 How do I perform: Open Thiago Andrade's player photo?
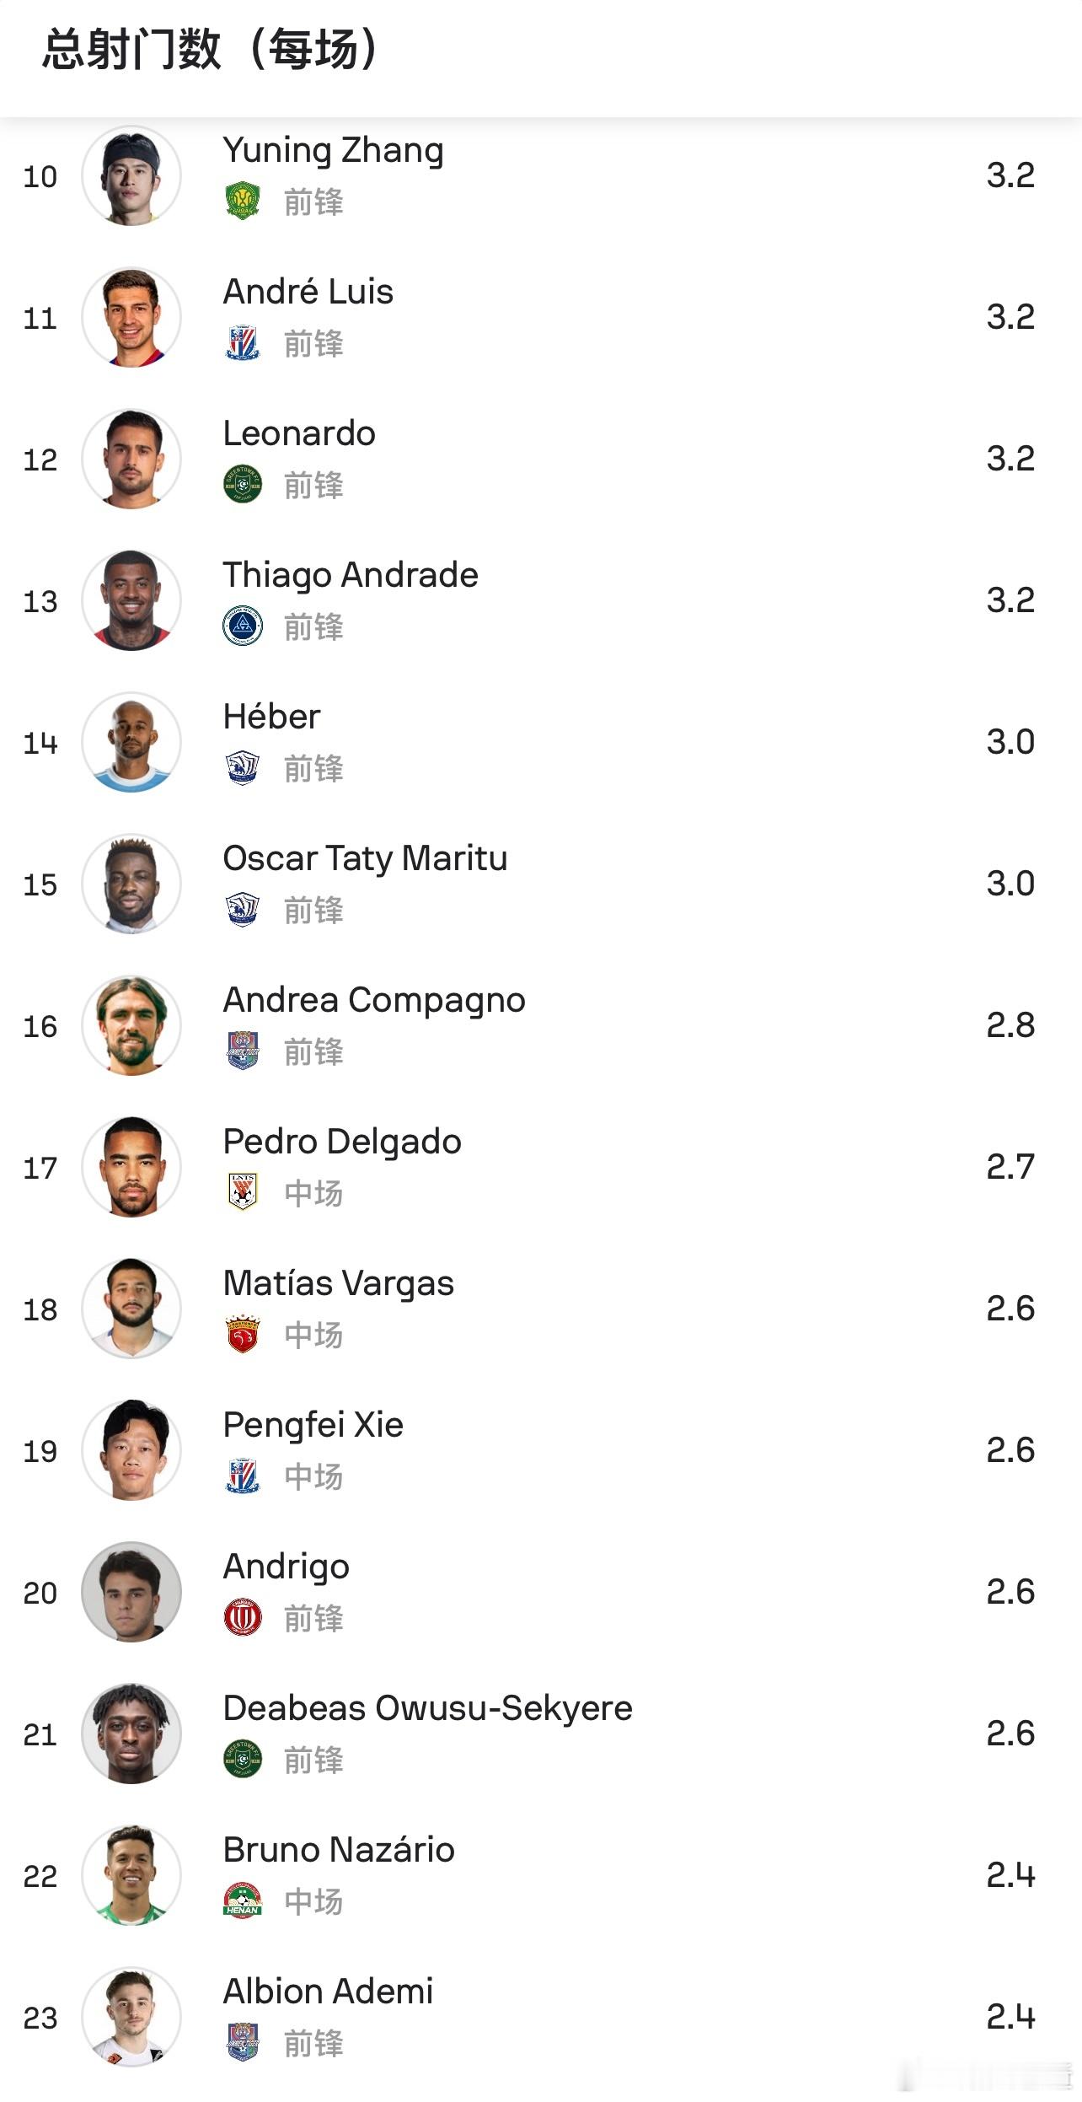pos(131,600)
